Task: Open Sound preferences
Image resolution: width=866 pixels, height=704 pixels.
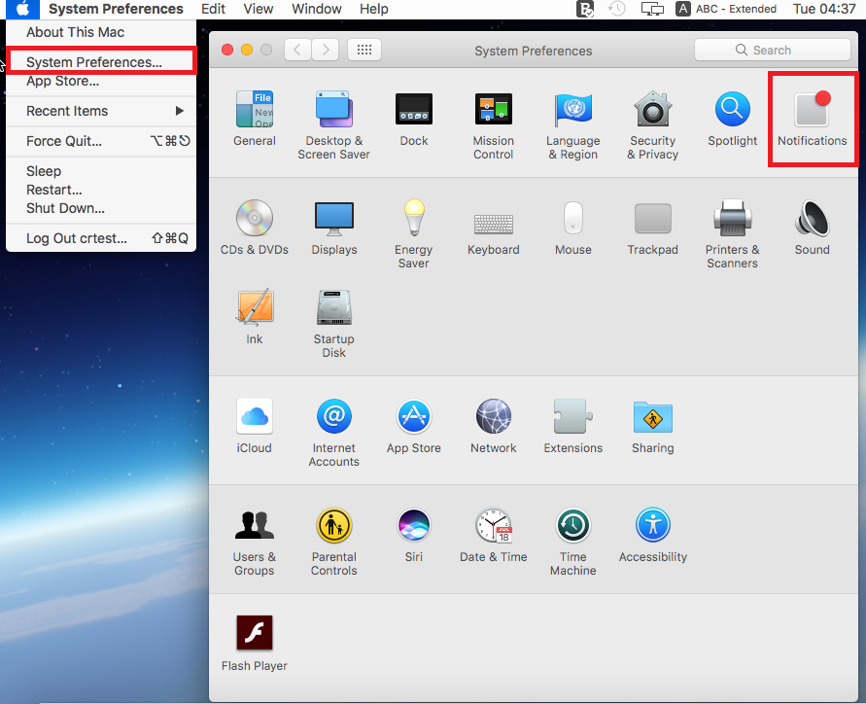Action: (x=812, y=228)
